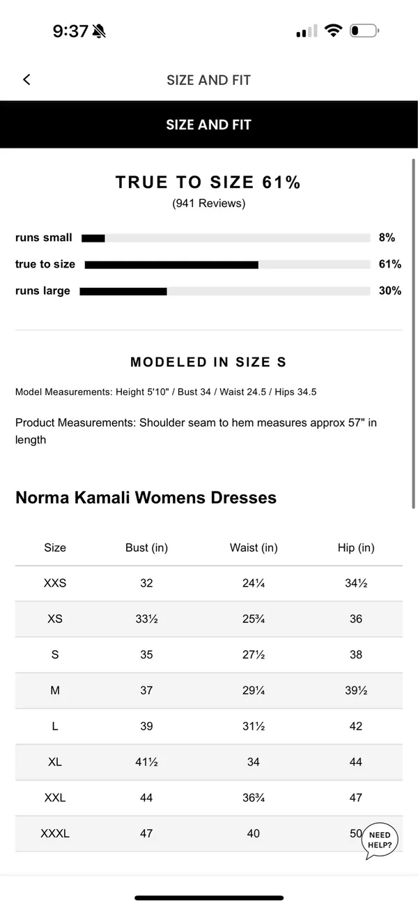Tap the XL size label
The image size is (418, 908).
[55, 762]
